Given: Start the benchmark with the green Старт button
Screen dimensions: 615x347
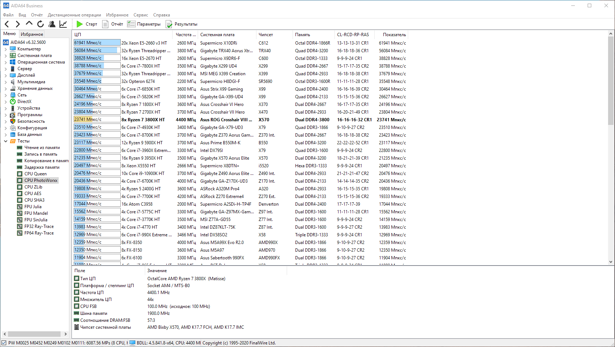Looking at the screenshot, I should tap(87, 24).
